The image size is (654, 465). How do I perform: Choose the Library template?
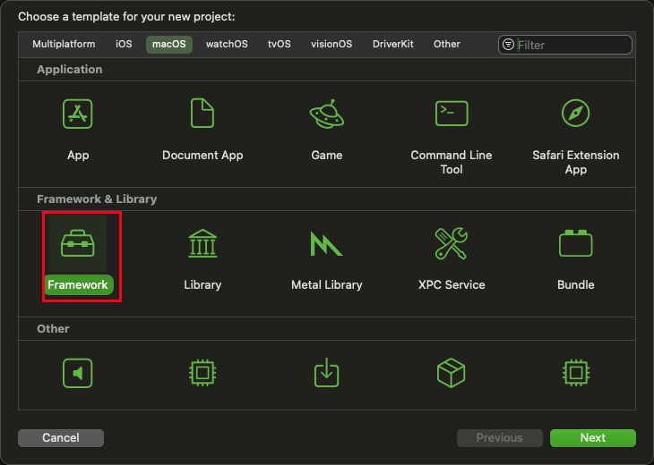202,244
